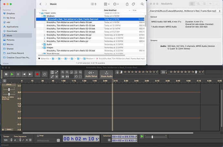The height and width of the screenshot is (147, 223).
Task: Open the Finder action (ellipsis) menu
Action: click(x=116, y=4)
